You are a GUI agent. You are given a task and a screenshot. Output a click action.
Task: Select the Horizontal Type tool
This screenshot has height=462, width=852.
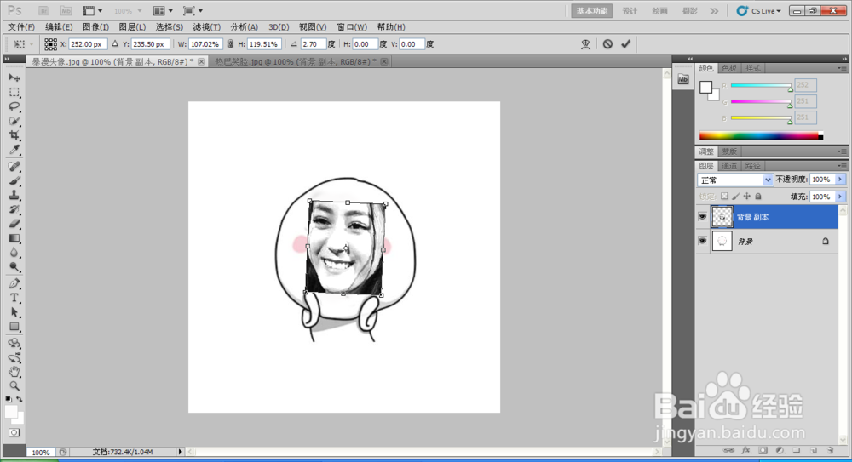pos(14,298)
